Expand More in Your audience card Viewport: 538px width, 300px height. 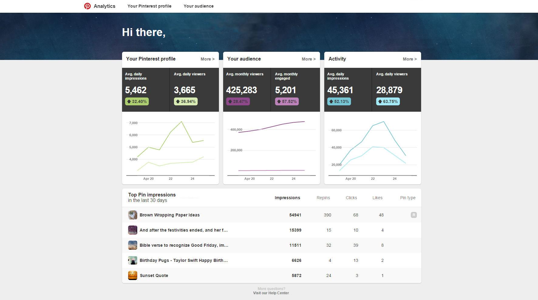pyautogui.click(x=308, y=59)
